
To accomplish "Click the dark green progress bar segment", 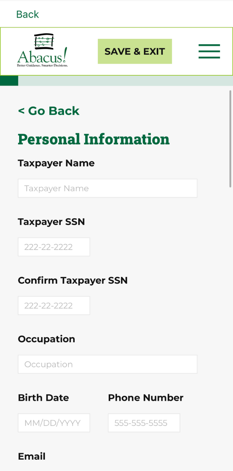I will click(x=9, y=81).
